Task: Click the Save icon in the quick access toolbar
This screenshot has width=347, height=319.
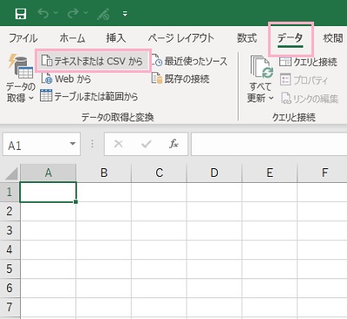Action: (x=21, y=14)
